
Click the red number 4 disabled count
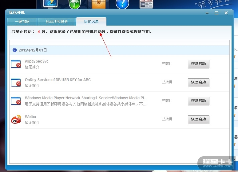coord(39,32)
